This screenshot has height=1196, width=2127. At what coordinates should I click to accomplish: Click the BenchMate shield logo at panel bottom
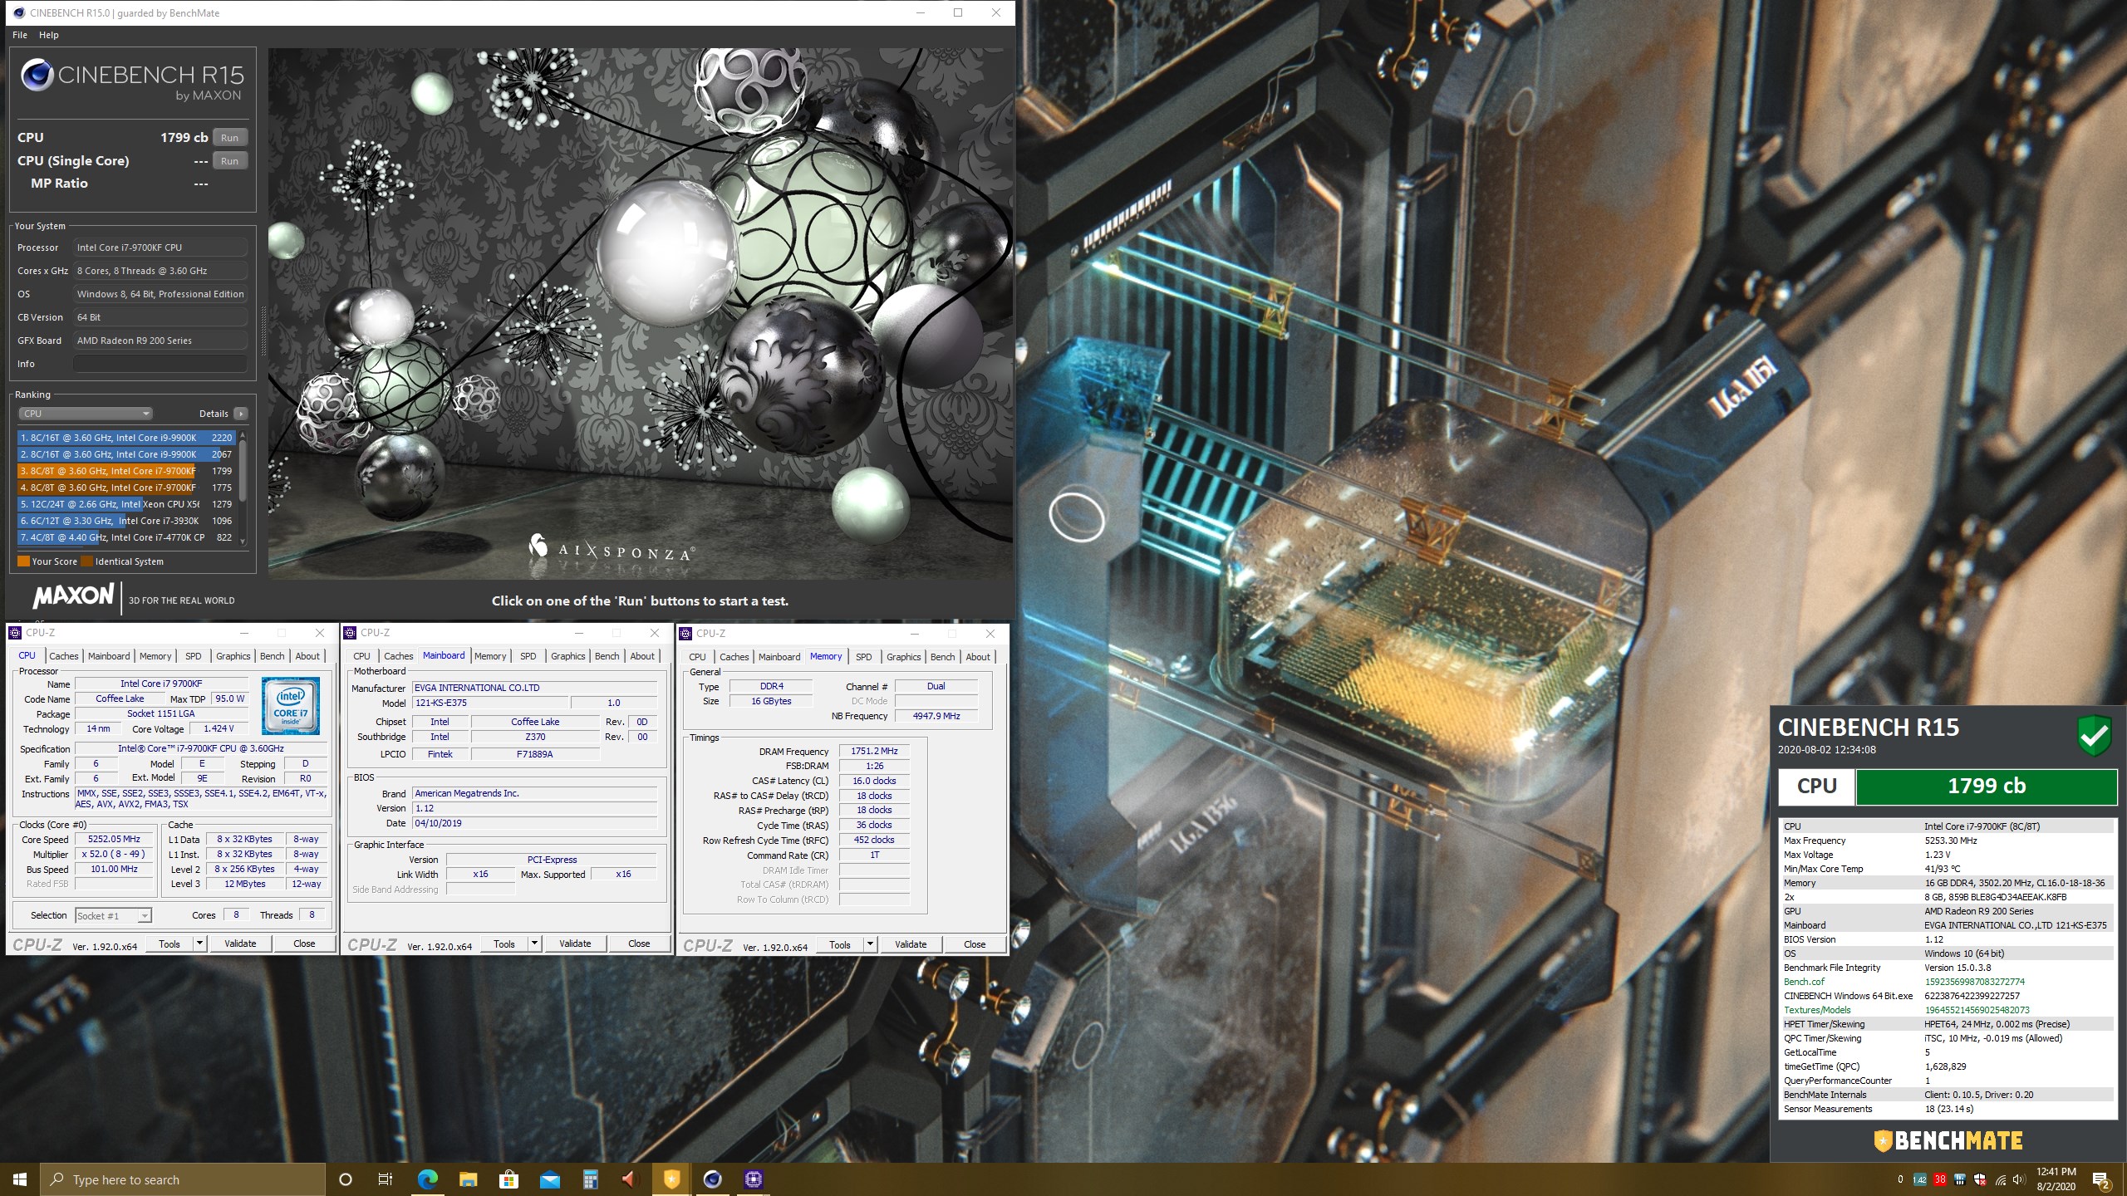[x=1883, y=1140]
